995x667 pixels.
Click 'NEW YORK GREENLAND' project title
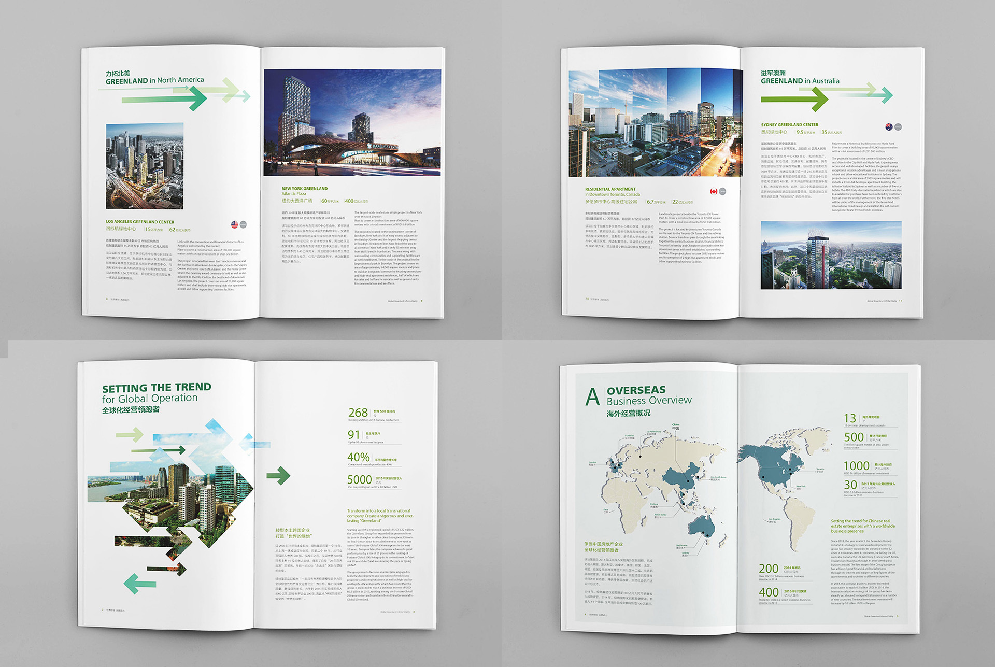point(305,189)
